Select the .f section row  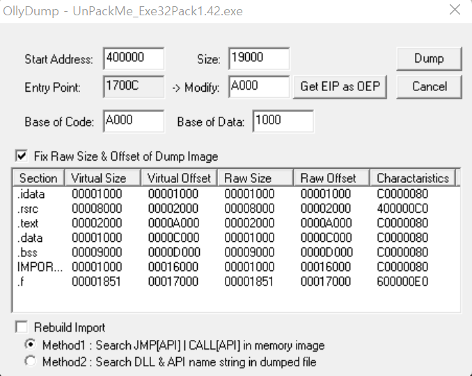pos(236,281)
